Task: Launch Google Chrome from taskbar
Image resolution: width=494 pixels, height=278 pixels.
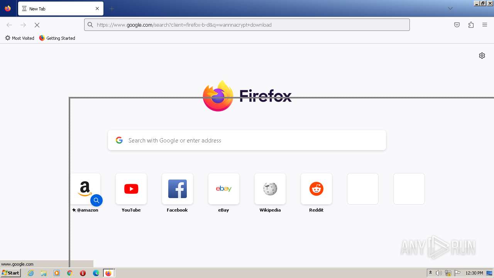Action: click(x=70, y=273)
